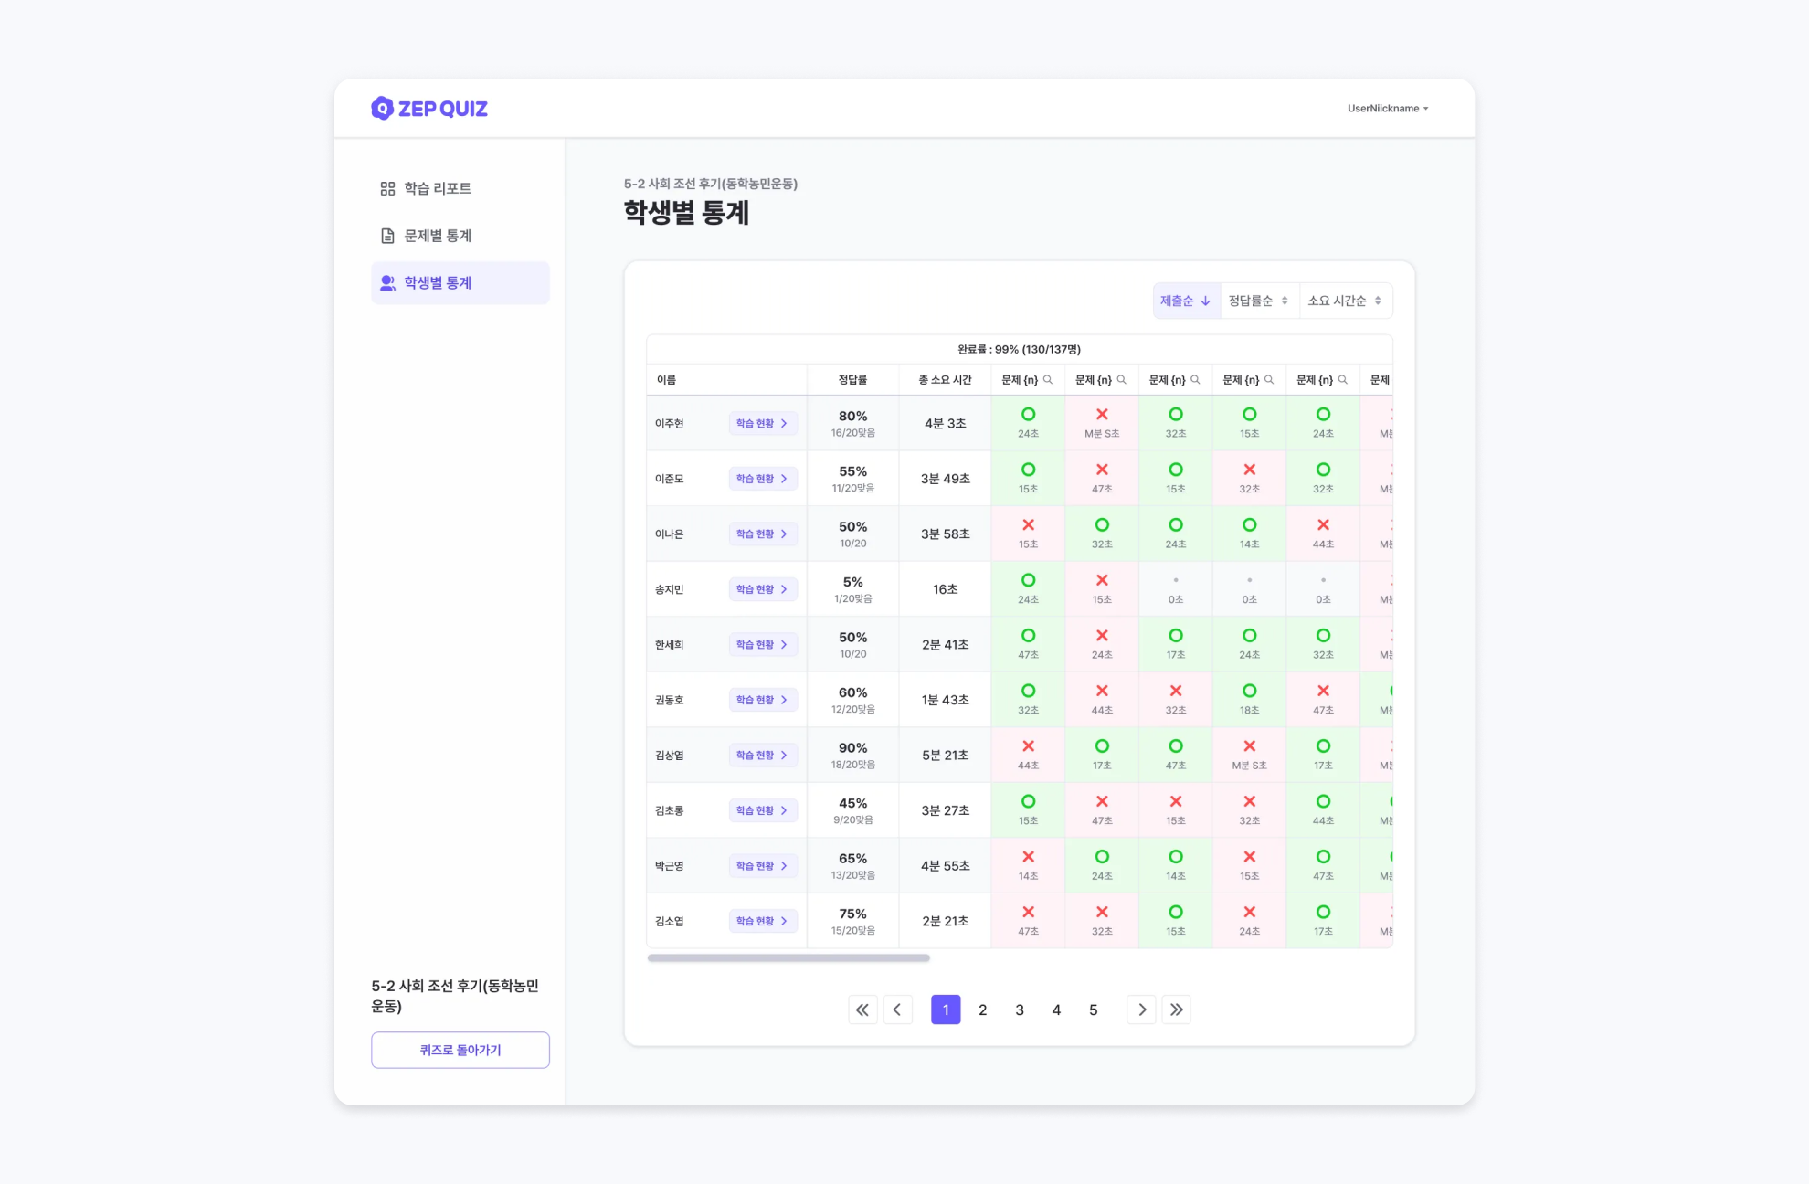Toggle sorting by 소요 시간순
This screenshot has height=1184, width=1809.
1344,301
